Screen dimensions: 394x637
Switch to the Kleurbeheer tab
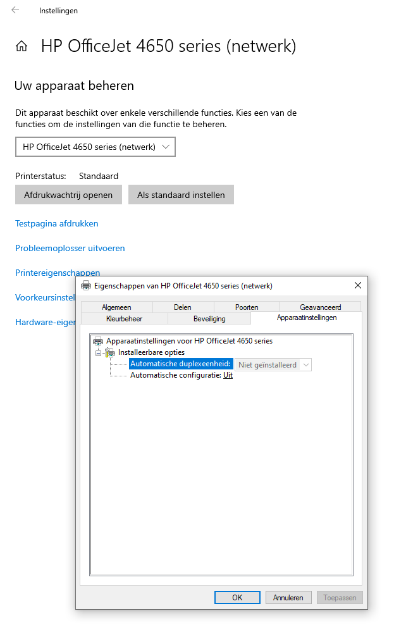[125, 319]
